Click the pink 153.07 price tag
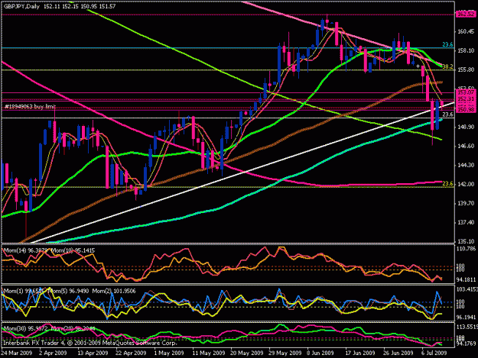Screen dimensions: 478x358 coord(466,92)
